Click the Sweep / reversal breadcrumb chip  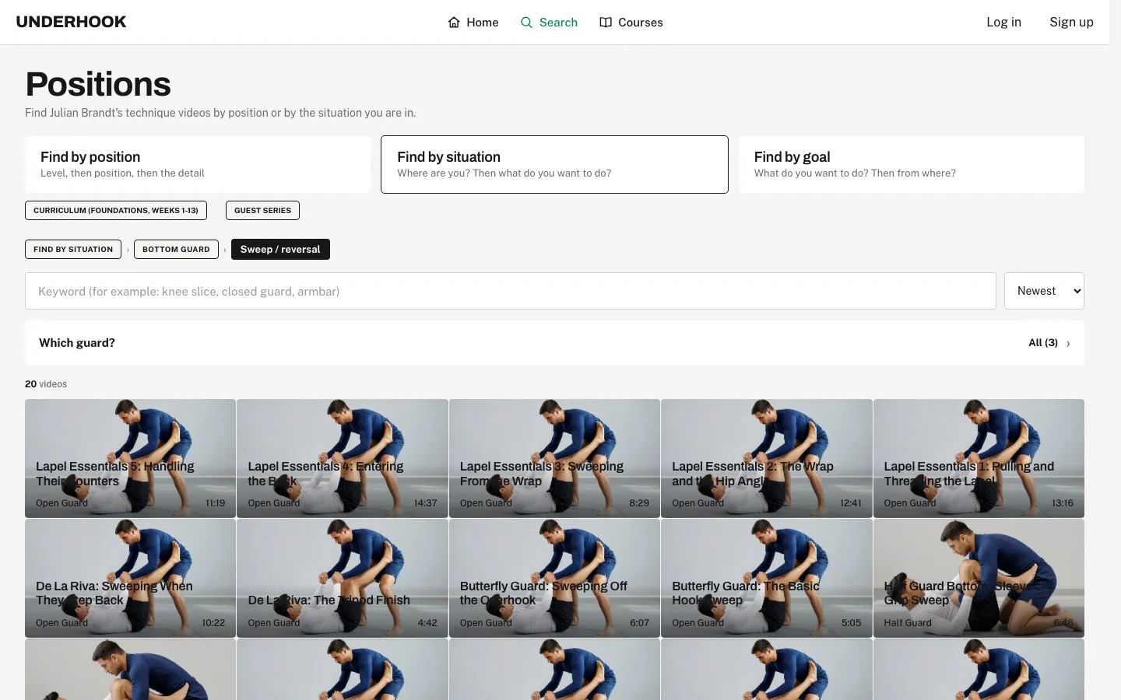280,249
